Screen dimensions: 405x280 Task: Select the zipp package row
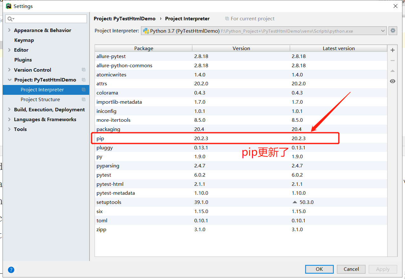(x=241, y=230)
